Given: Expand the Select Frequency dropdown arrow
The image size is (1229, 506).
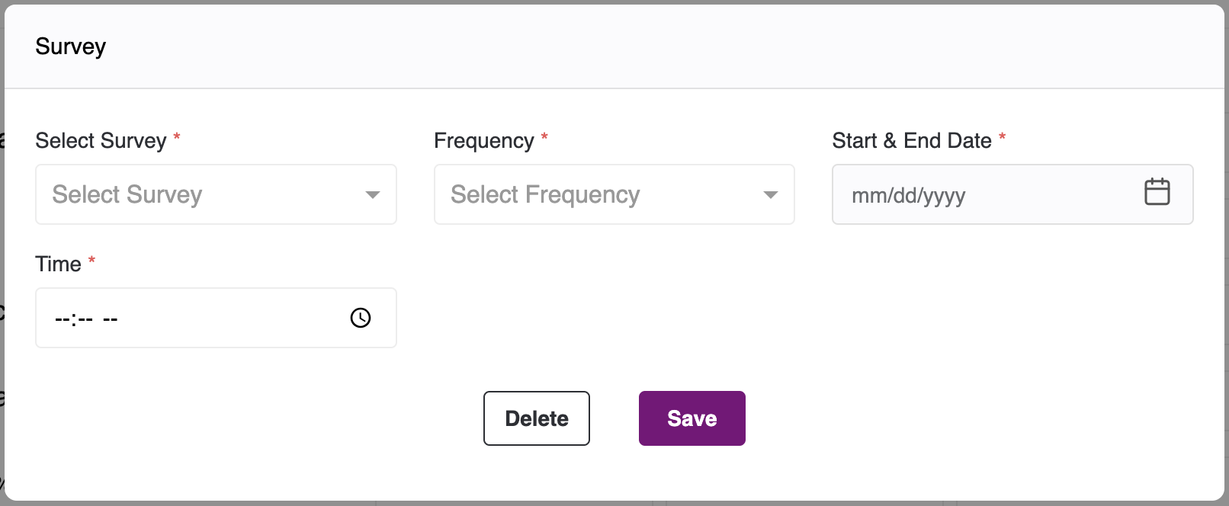Looking at the screenshot, I should [771, 195].
